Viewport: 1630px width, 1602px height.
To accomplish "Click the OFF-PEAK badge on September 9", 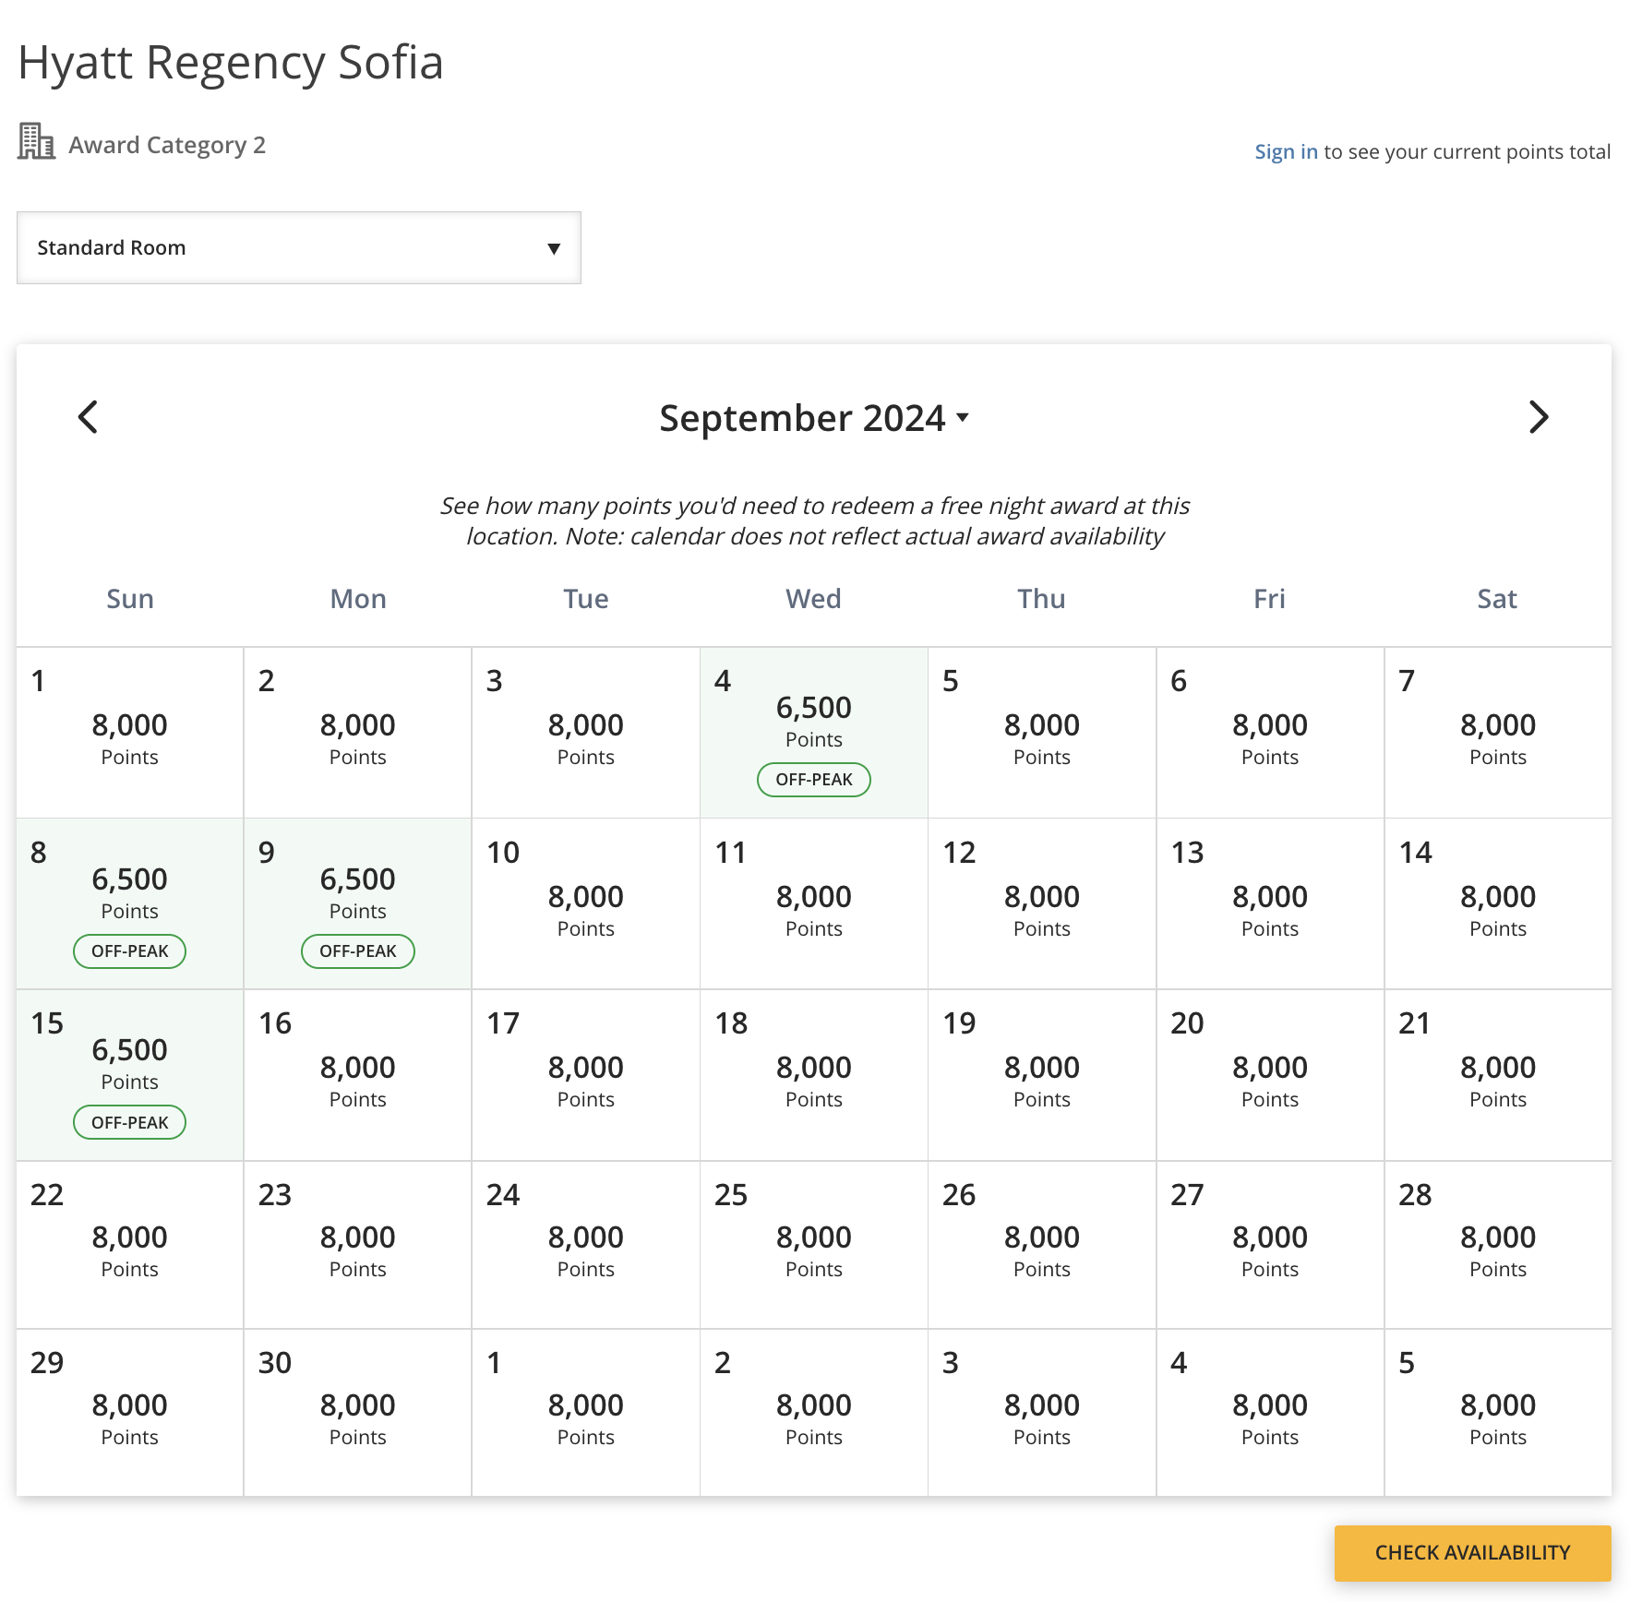I will 358,951.
